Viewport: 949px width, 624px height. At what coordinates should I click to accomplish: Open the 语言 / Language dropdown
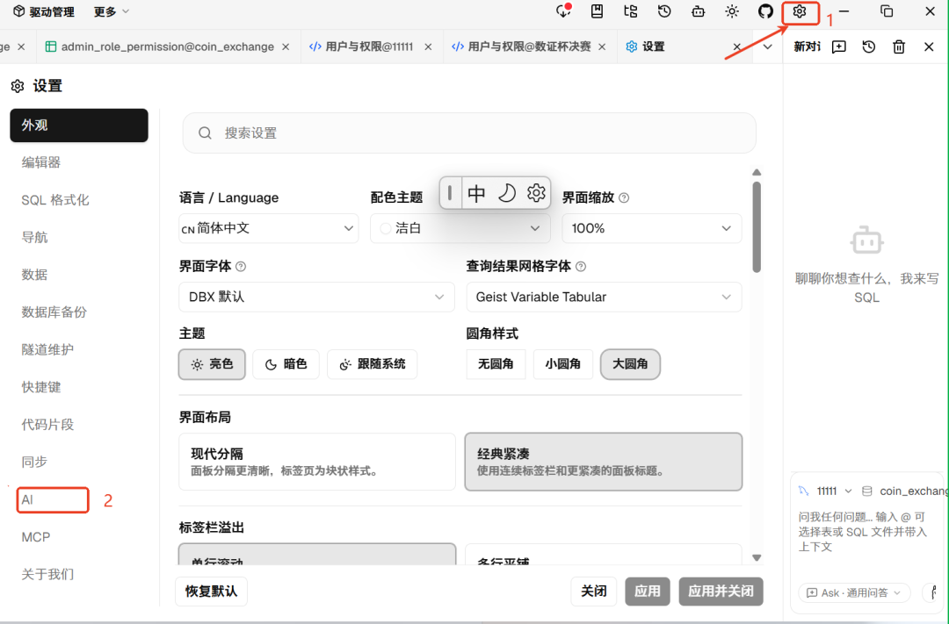click(269, 228)
